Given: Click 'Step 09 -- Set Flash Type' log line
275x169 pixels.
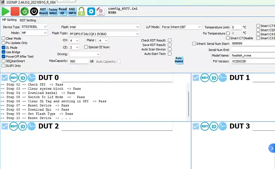Looking at the screenshot, I should tap(37, 114).
